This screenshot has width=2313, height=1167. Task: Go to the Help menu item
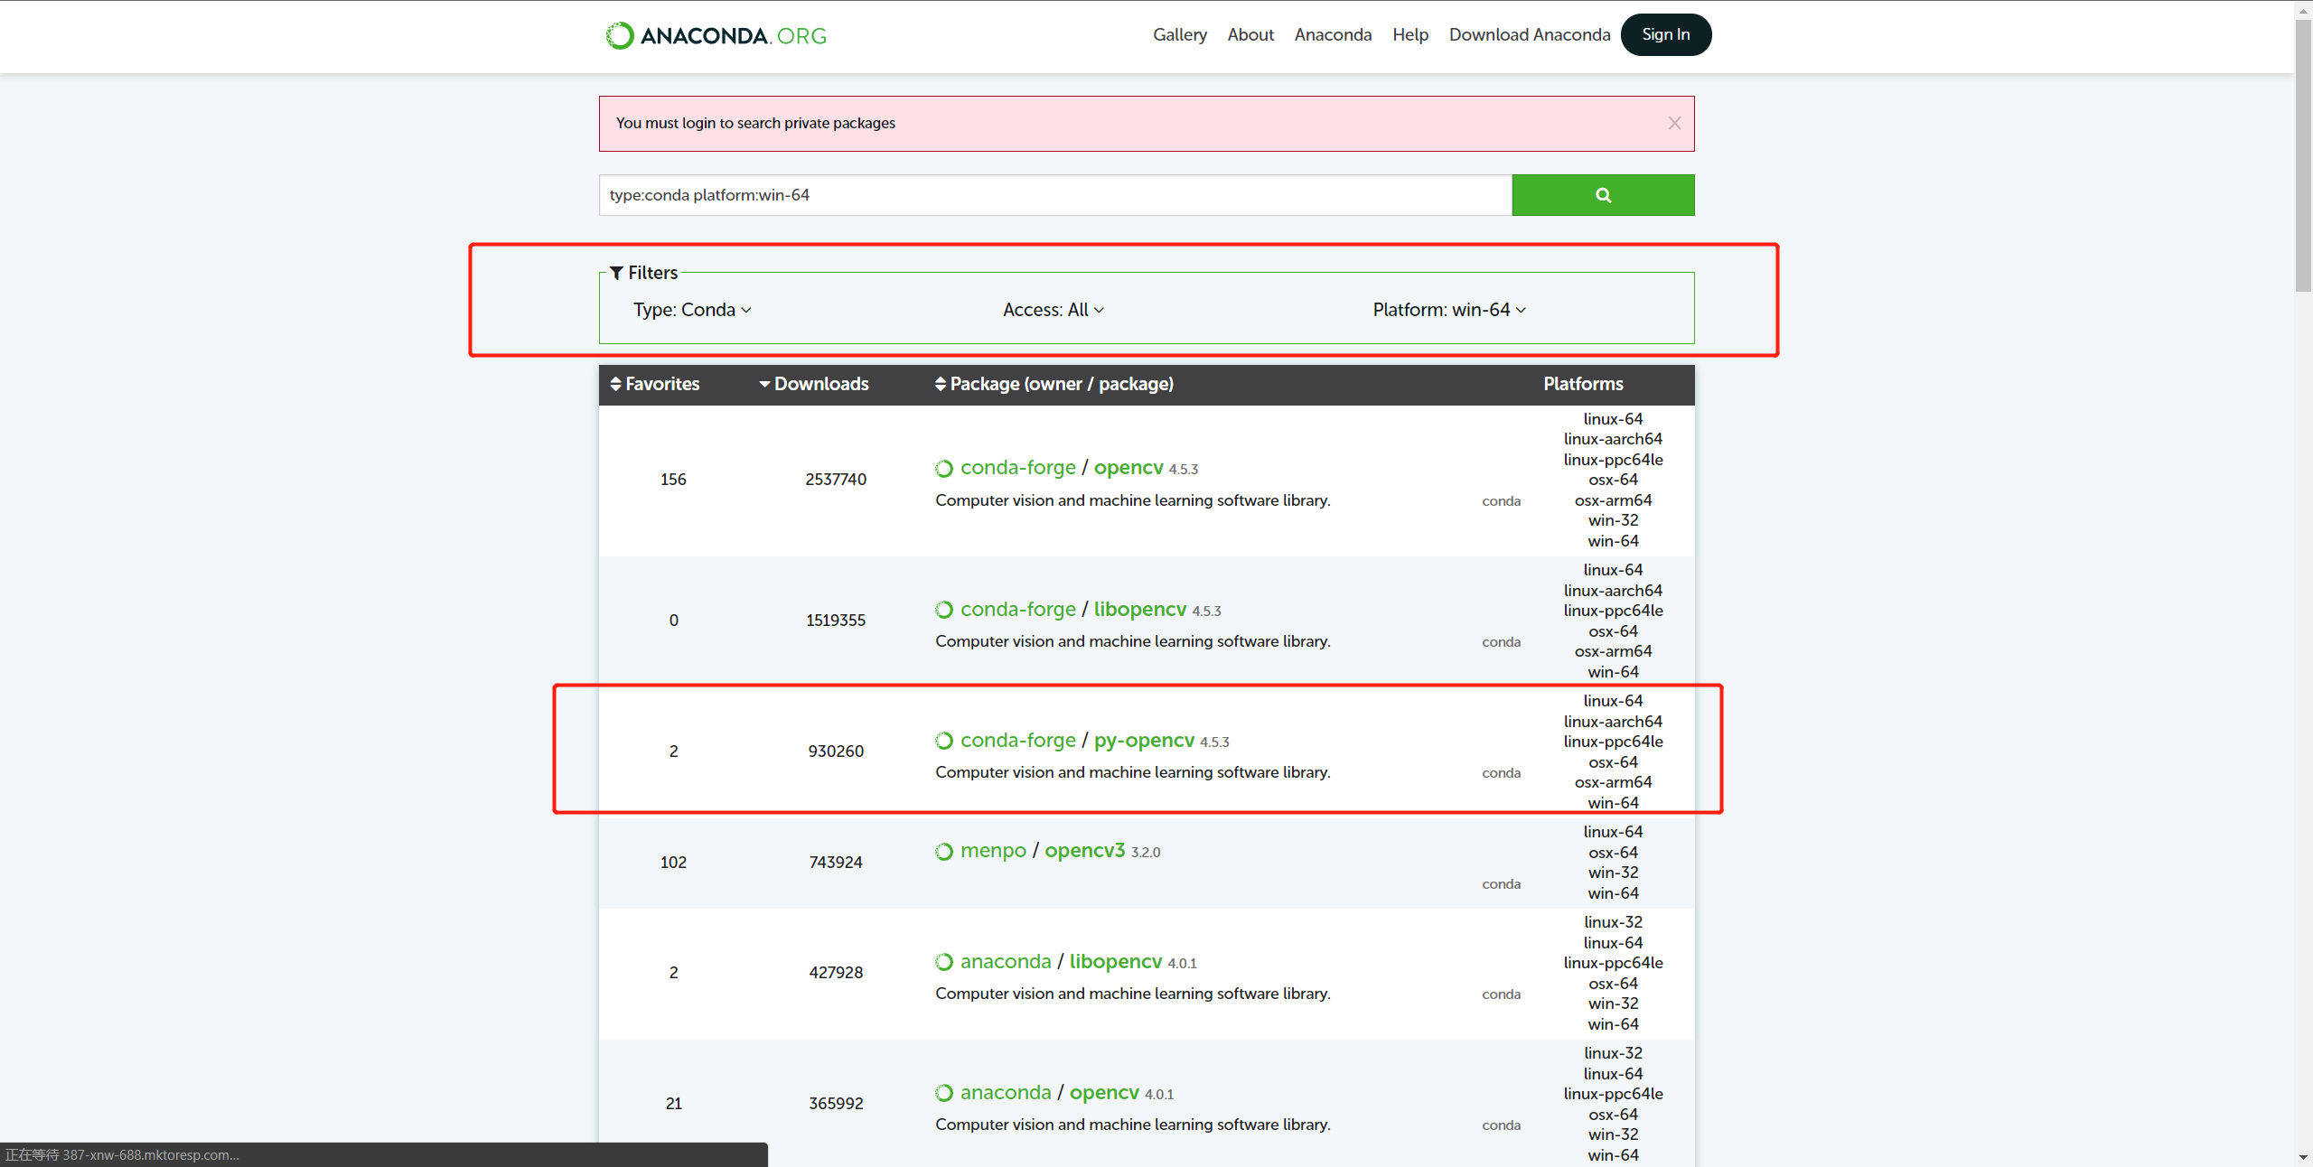pos(1409,34)
